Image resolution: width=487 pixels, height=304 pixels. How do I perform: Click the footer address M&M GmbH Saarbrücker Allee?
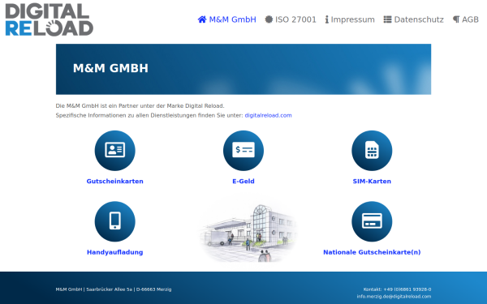coord(114,289)
